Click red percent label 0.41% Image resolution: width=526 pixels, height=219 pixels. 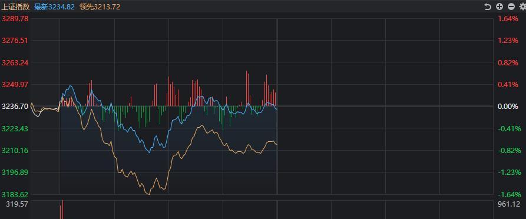[508, 85]
